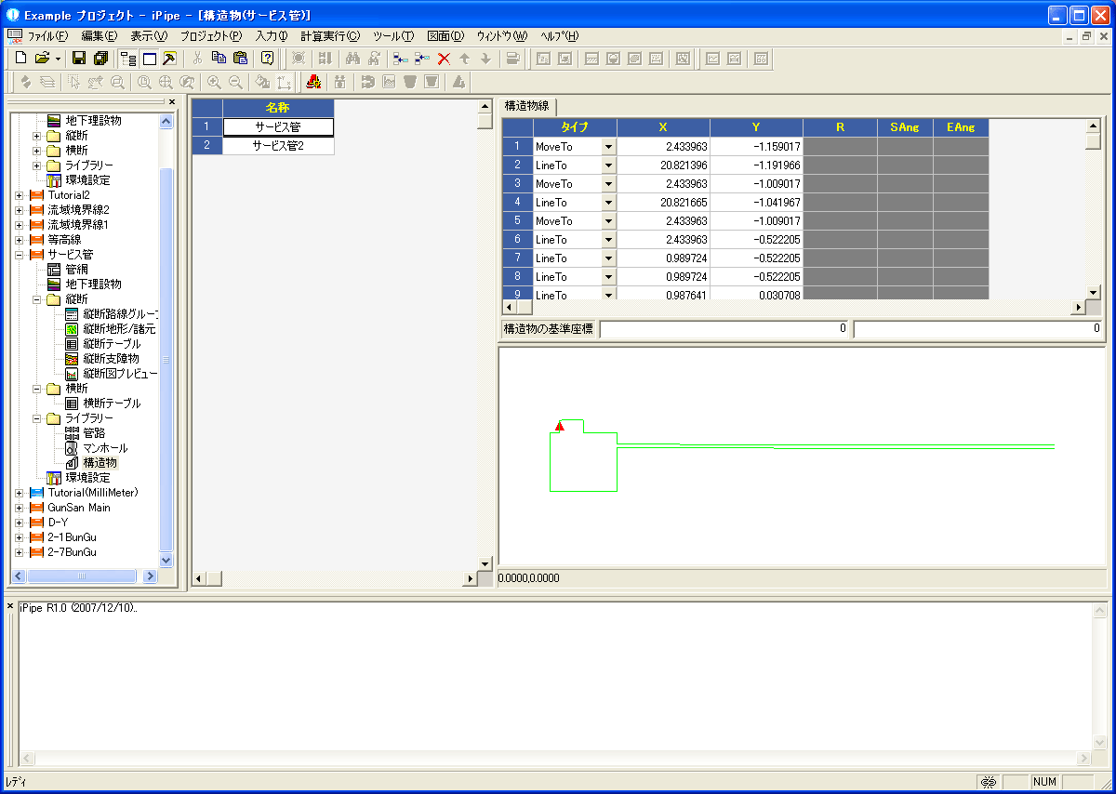The width and height of the screenshot is (1116, 794).
Task: Click the hammer build toolbar icon
Action: 169,59
